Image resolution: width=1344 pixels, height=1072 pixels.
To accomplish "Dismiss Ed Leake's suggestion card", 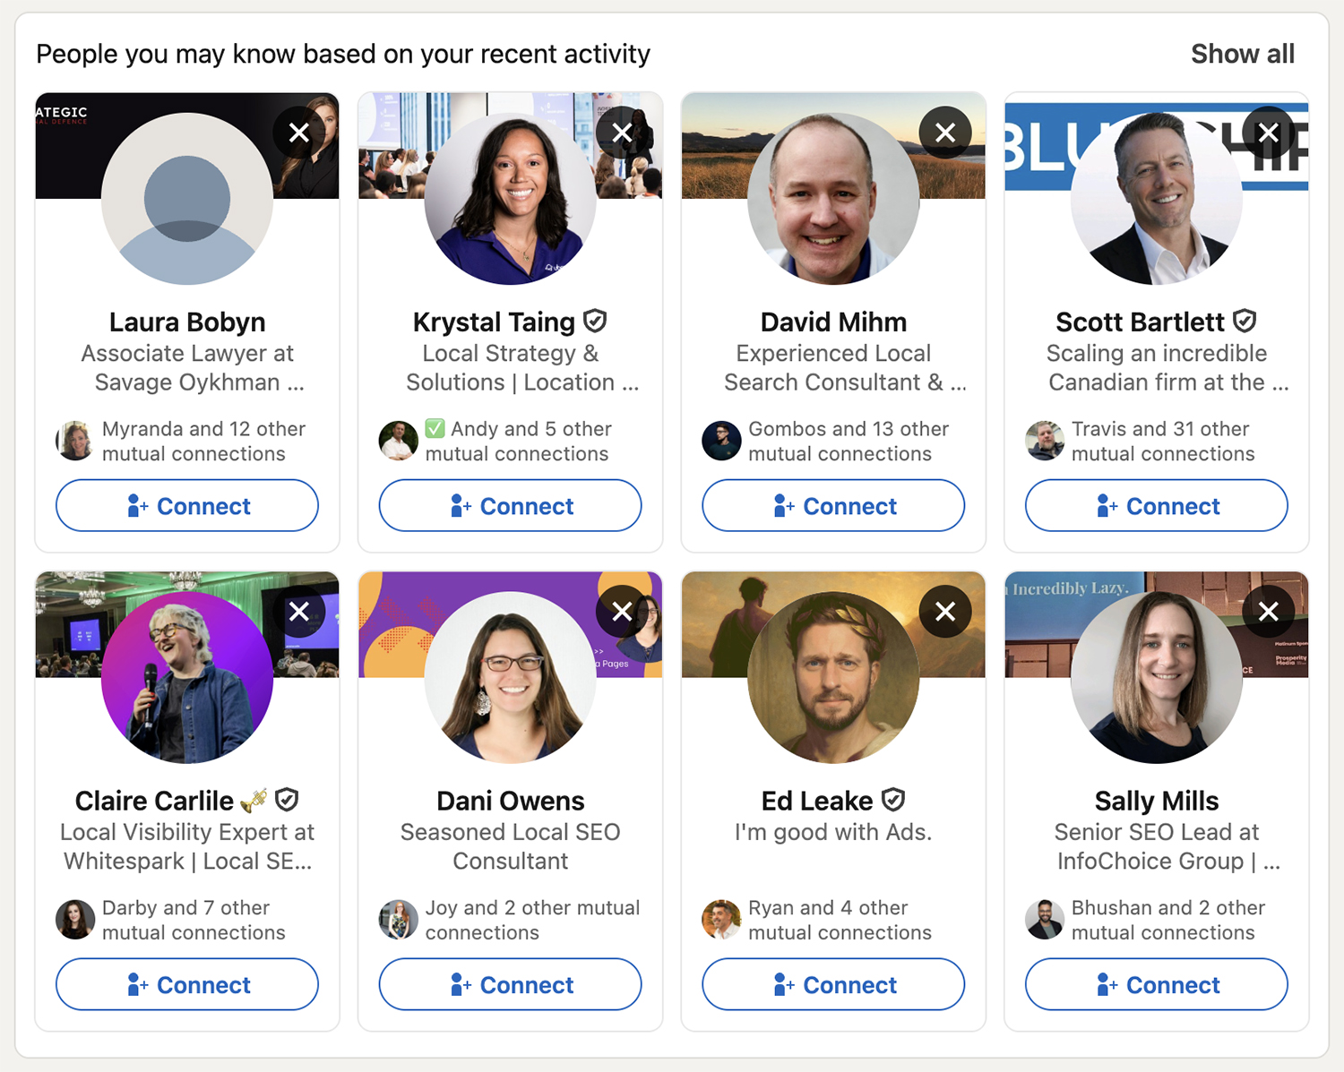I will coord(945,612).
